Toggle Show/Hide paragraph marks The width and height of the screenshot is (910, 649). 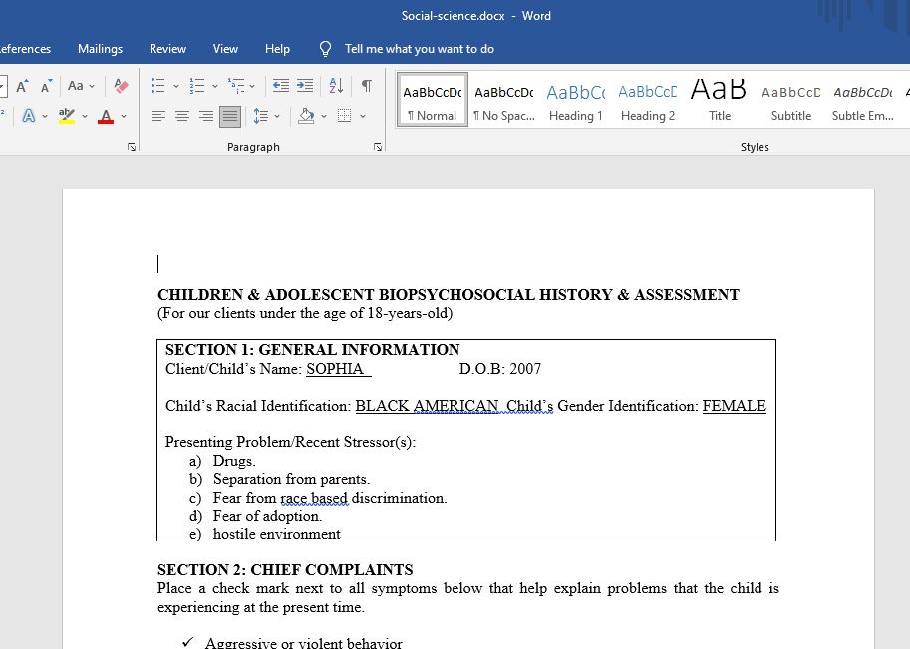(366, 86)
